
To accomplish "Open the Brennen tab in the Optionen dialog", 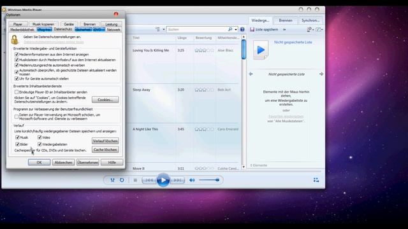I will point(89,24).
